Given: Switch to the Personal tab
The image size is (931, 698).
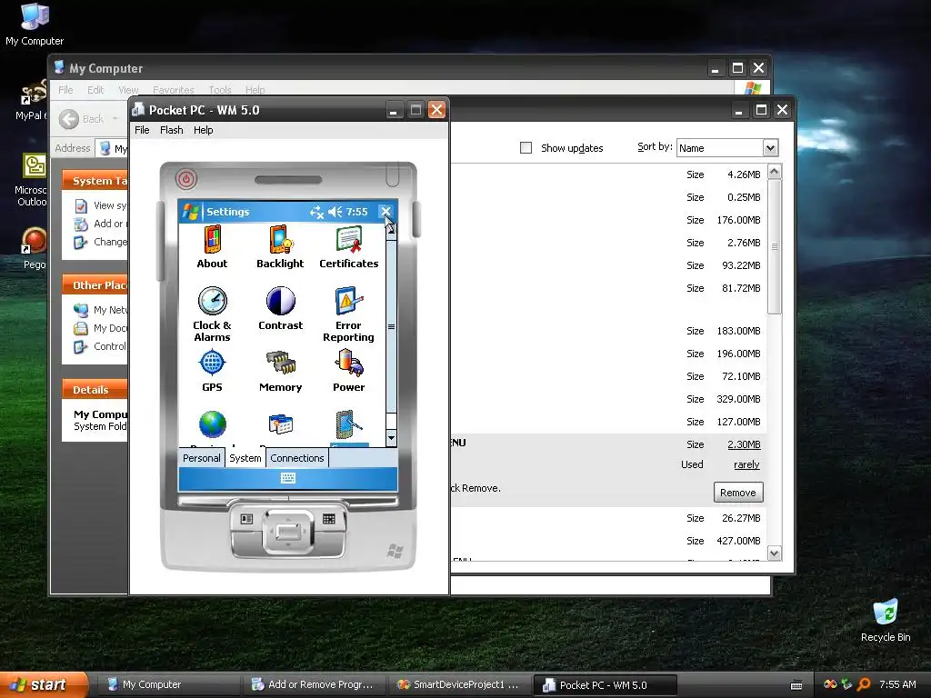Looking at the screenshot, I should (x=201, y=458).
